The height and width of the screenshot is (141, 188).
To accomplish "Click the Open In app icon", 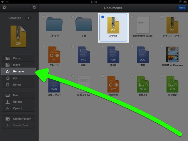I will pyautogui.click(x=7, y=108).
